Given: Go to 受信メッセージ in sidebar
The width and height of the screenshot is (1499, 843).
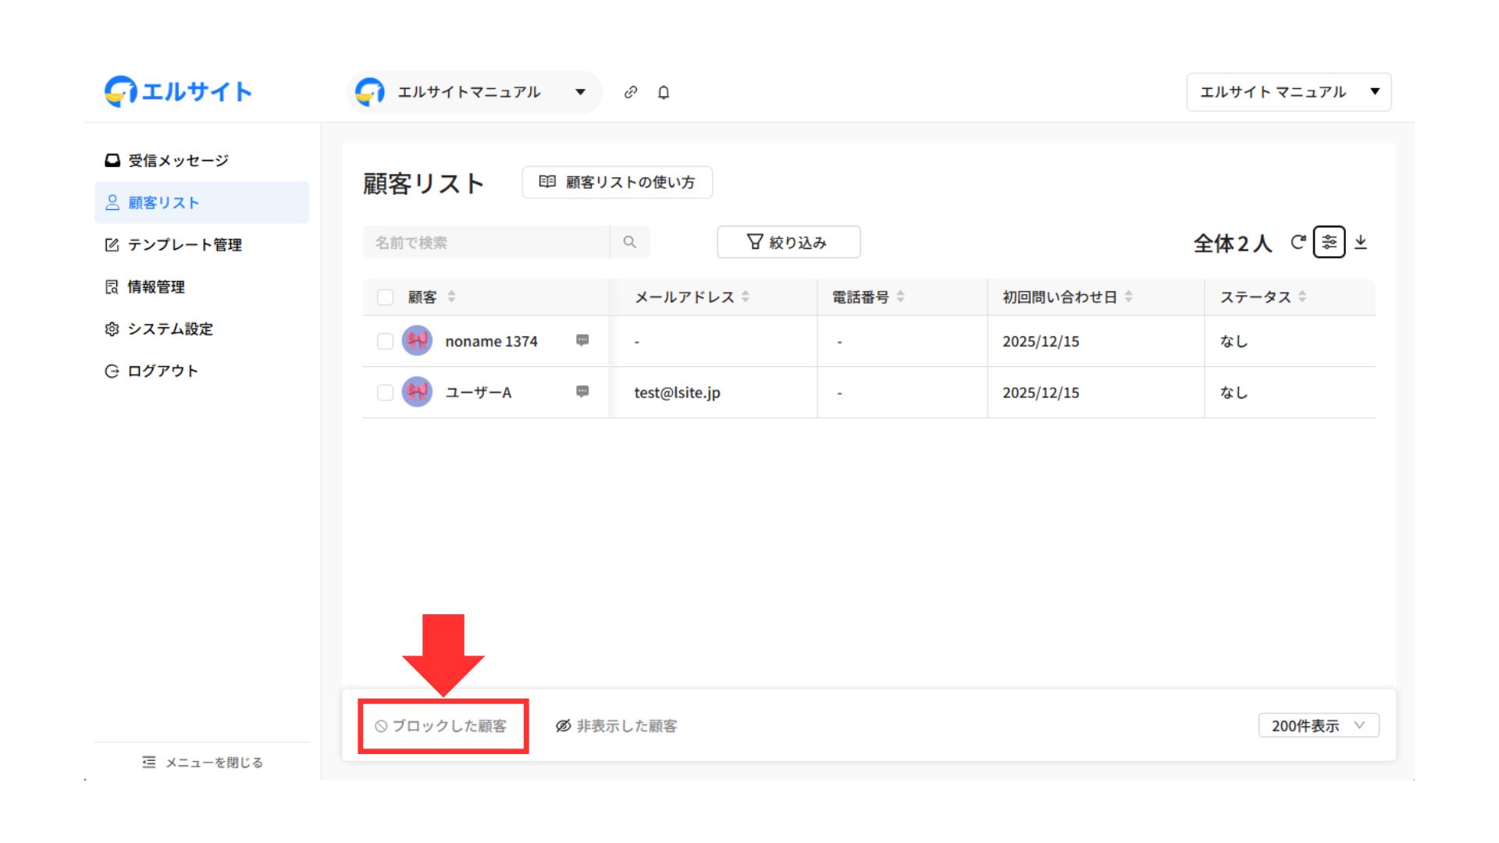Looking at the screenshot, I should pos(178,161).
